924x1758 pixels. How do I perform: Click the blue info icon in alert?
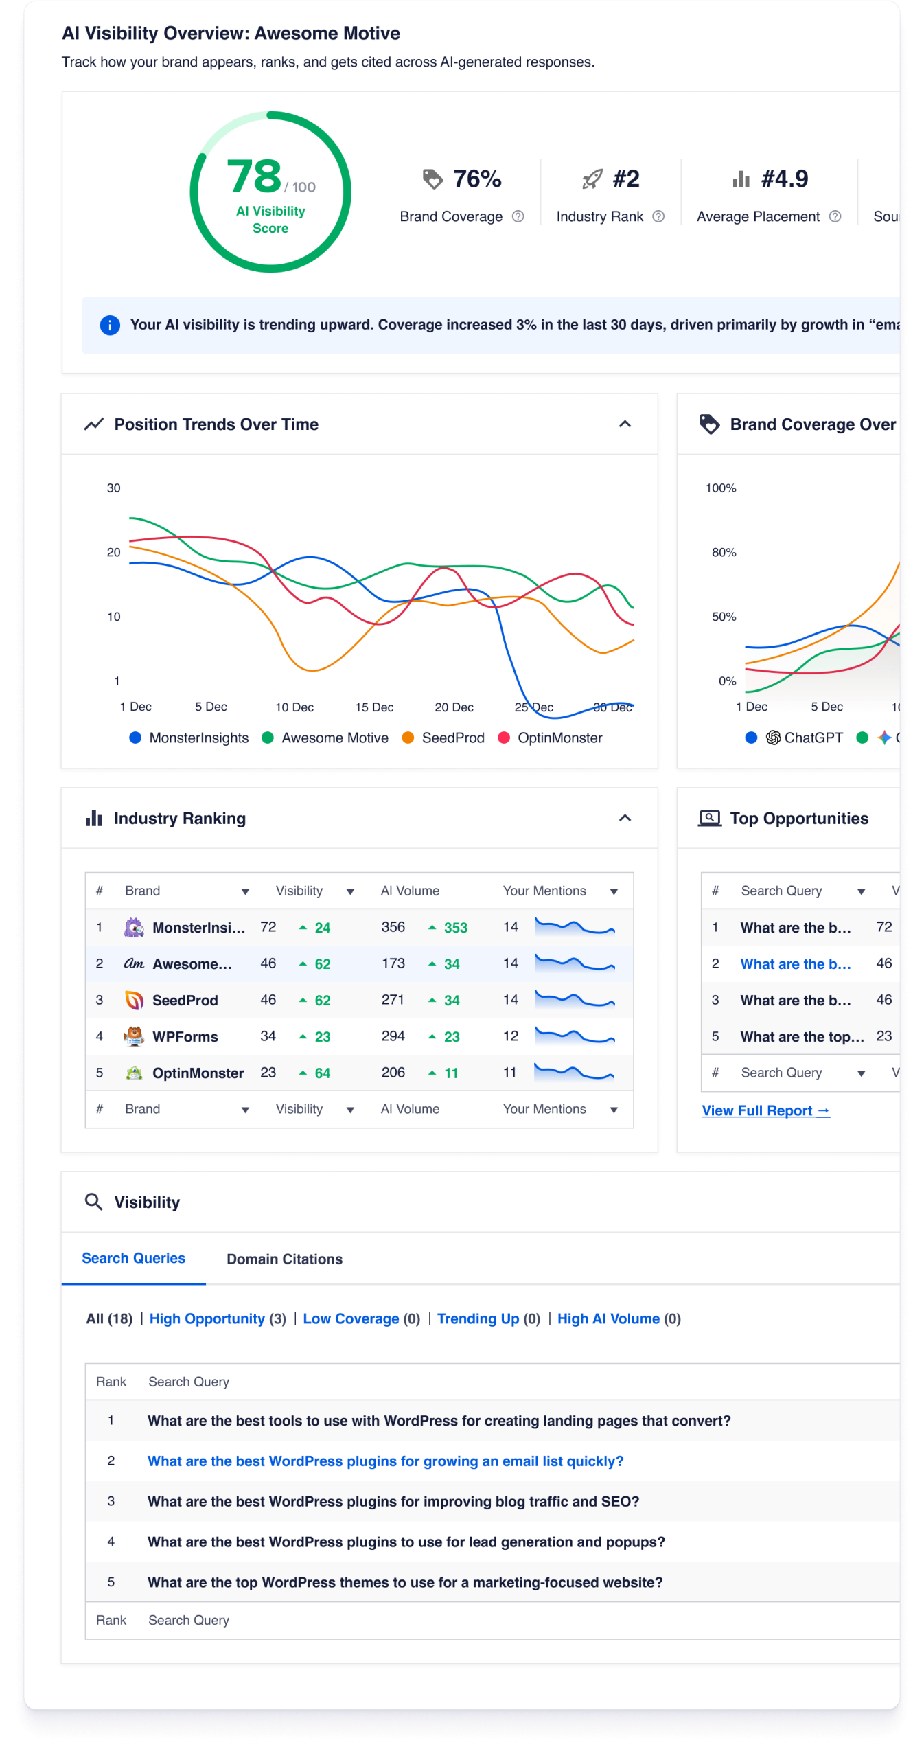(110, 325)
